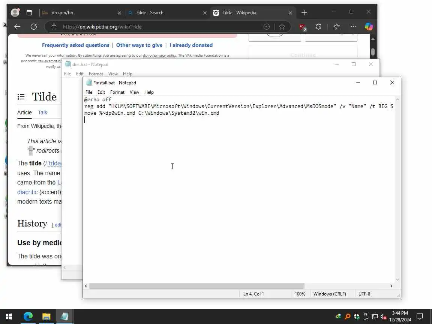Screen dimensions: 432x324
Task: Click the 'move %~dp0win.cmd' line
Action: (152, 113)
